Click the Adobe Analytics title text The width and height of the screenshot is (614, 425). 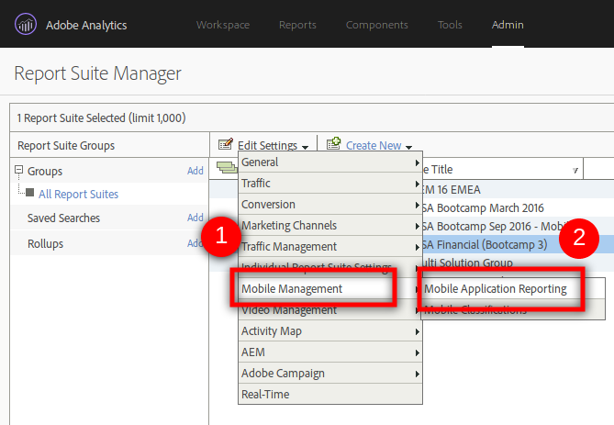point(86,25)
